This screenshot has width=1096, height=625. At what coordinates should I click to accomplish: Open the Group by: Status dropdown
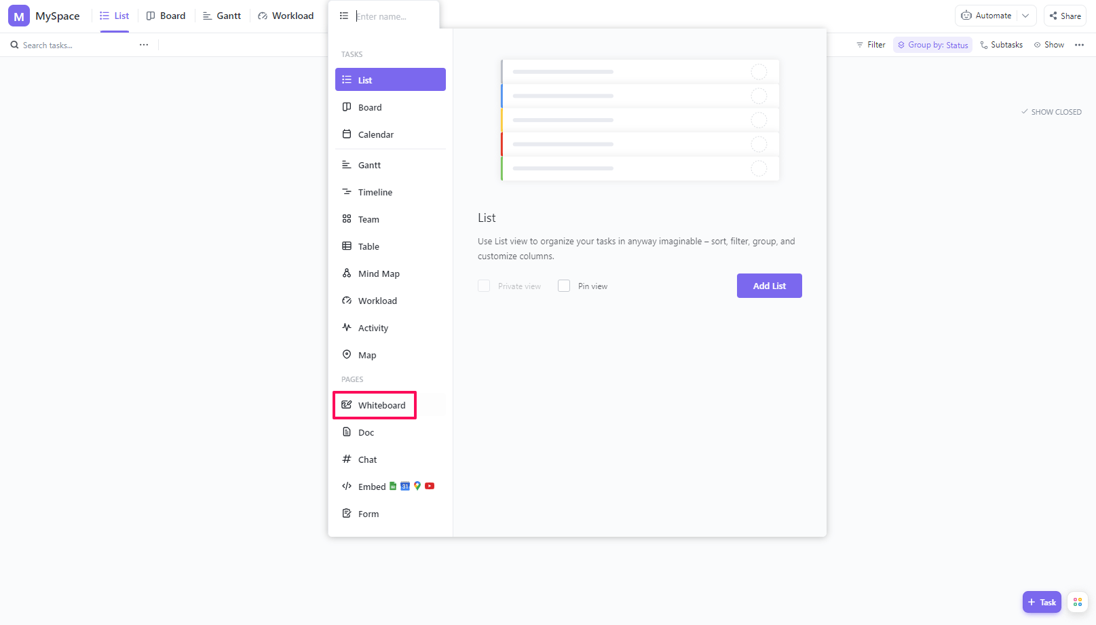click(x=932, y=45)
